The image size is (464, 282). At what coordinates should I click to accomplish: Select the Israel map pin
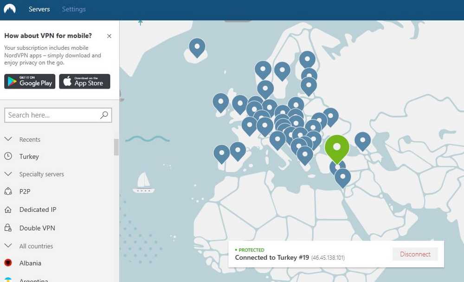pos(343,178)
